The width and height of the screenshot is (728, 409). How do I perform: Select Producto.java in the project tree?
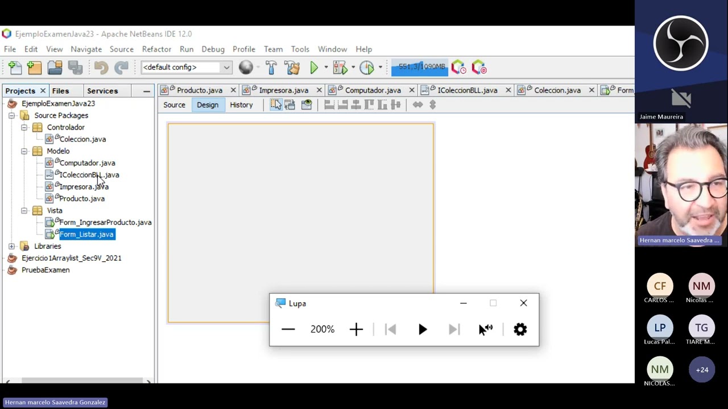tap(82, 199)
